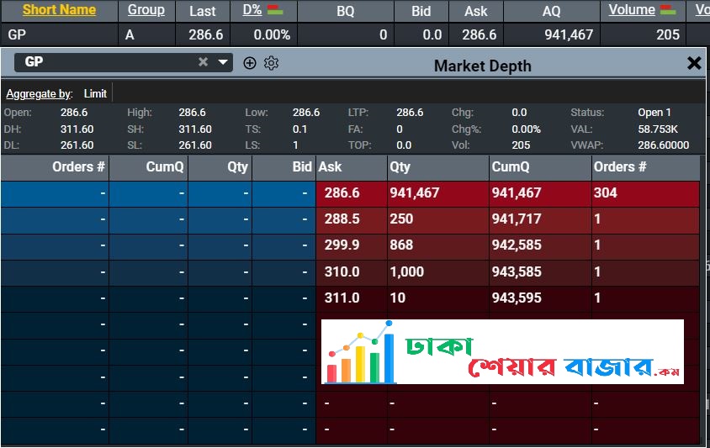The height and width of the screenshot is (448, 710).
Task: Click the Aggregate by label
Action: pyautogui.click(x=40, y=93)
